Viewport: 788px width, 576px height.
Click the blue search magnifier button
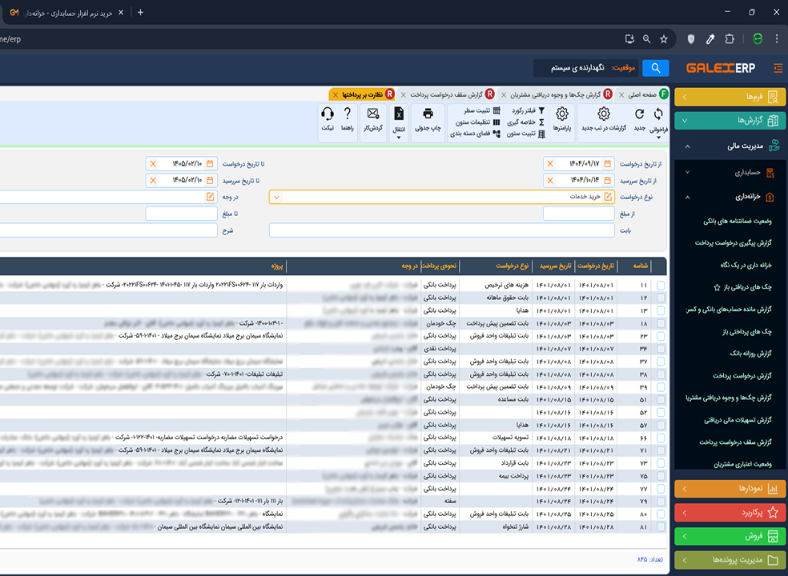[x=655, y=68]
